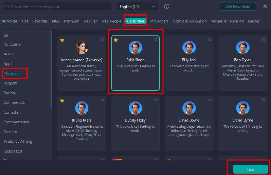Screen dimensions: 271x175
Task: Switch to Games tab
Action: pos(254,21)
